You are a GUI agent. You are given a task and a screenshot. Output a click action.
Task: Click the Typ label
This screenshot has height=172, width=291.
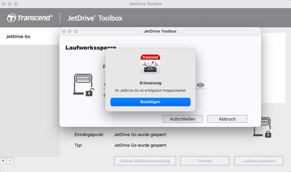point(79,145)
